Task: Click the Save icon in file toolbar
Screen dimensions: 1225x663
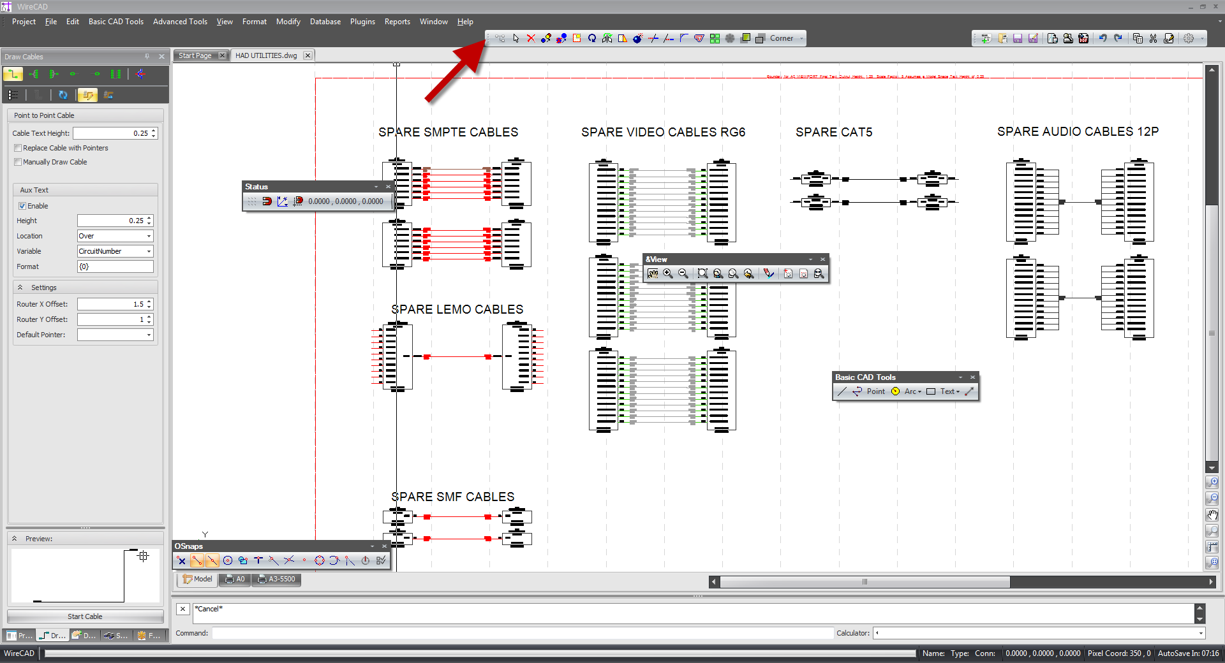Action: tap(1018, 38)
